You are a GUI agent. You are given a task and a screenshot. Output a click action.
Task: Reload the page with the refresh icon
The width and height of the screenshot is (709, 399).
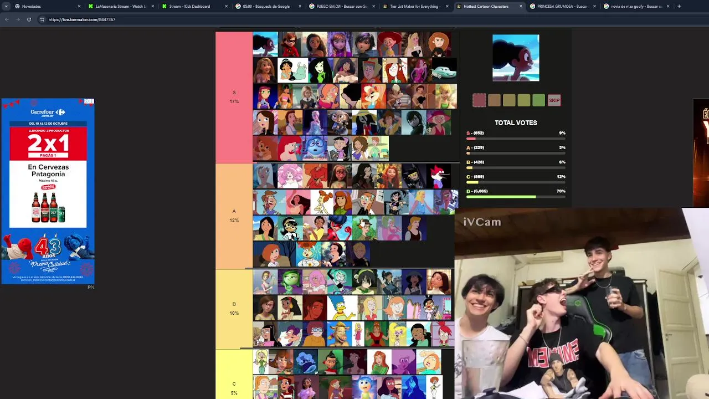pos(29,19)
